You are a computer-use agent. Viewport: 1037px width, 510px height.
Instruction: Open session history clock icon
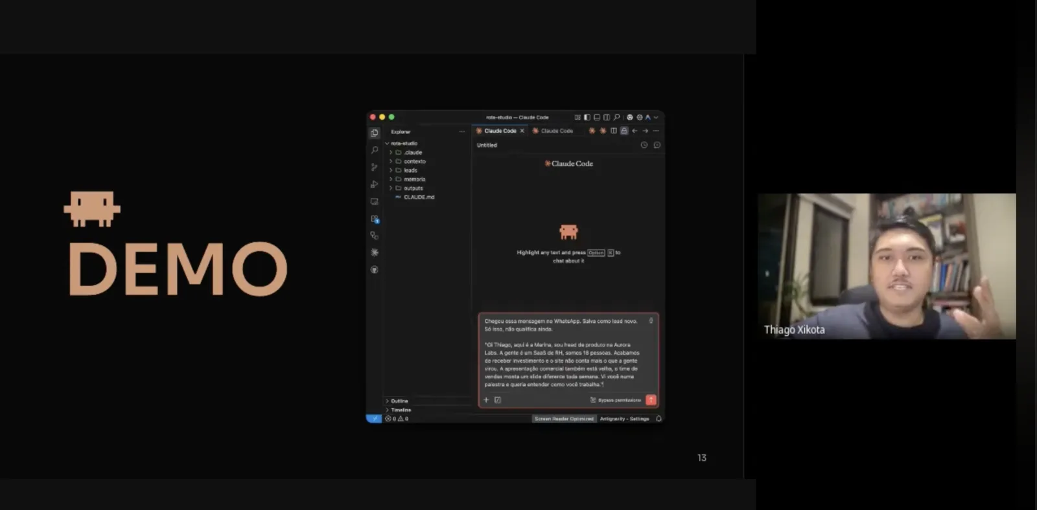pos(644,145)
